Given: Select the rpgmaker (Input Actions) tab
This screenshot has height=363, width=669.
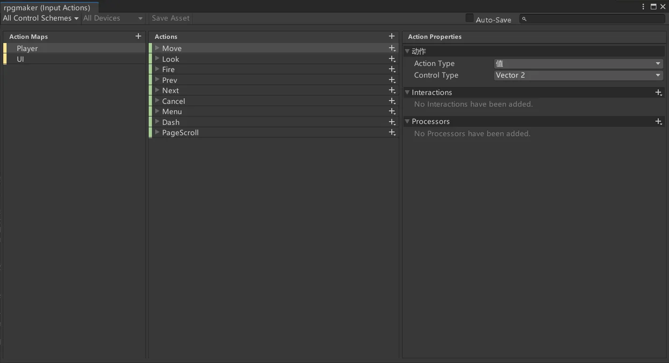Looking at the screenshot, I should click(47, 7).
